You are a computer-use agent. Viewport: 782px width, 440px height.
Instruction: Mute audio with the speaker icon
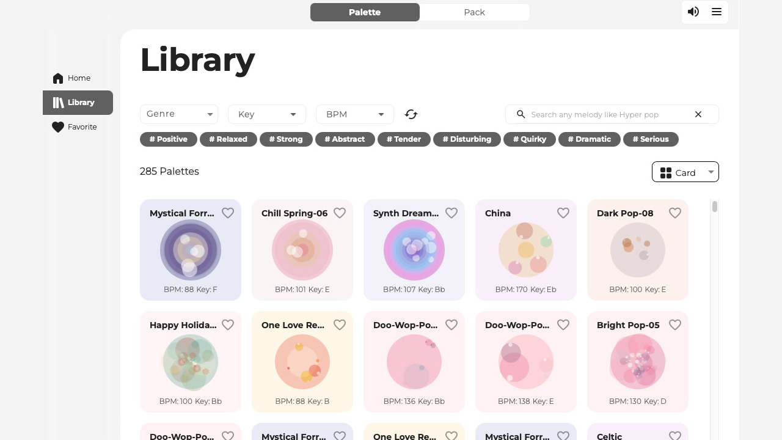(x=693, y=12)
